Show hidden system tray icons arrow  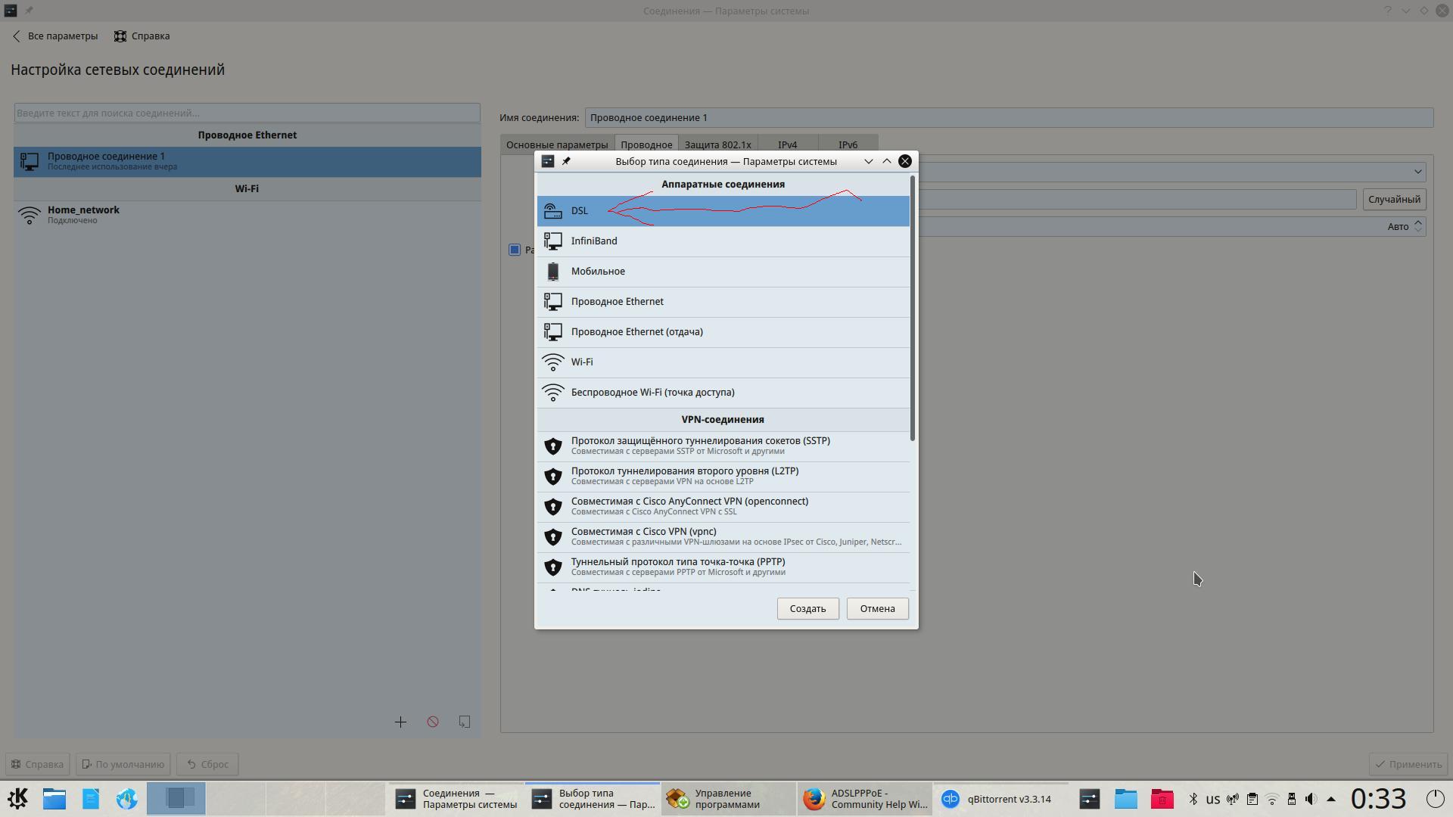(1331, 799)
